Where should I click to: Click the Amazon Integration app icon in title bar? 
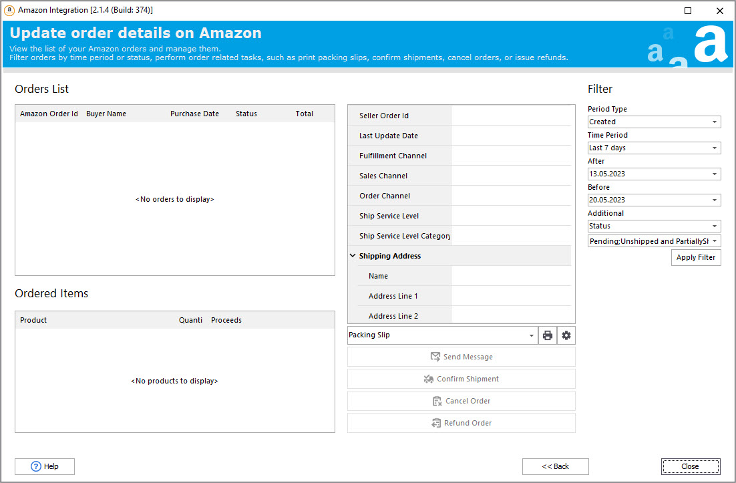9,11
